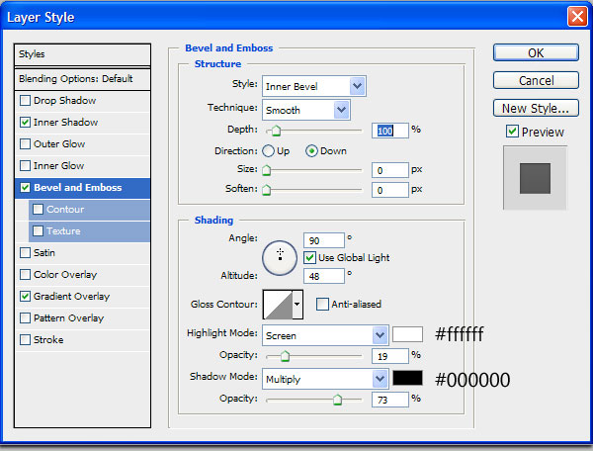Select the Down direction radio button
The width and height of the screenshot is (593, 451).
[x=311, y=151]
